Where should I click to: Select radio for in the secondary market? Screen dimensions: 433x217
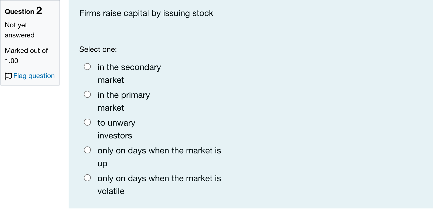click(x=87, y=67)
